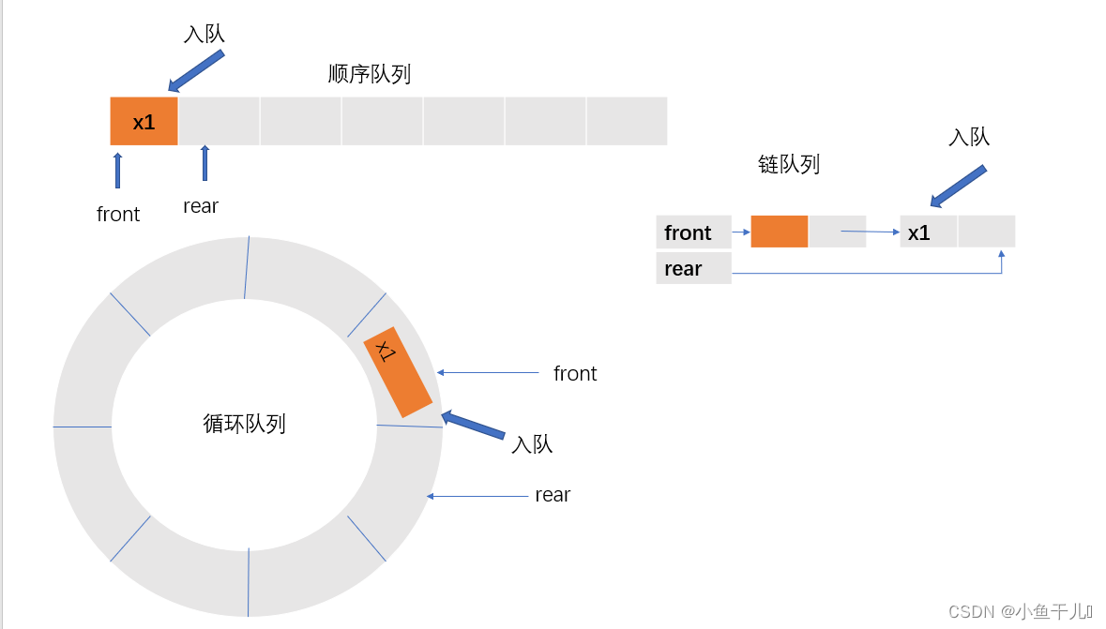The width and height of the screenshot is (1106, 629).
Task: Click the rear label under the sequential queue
Action: click(x=201, y=206)
